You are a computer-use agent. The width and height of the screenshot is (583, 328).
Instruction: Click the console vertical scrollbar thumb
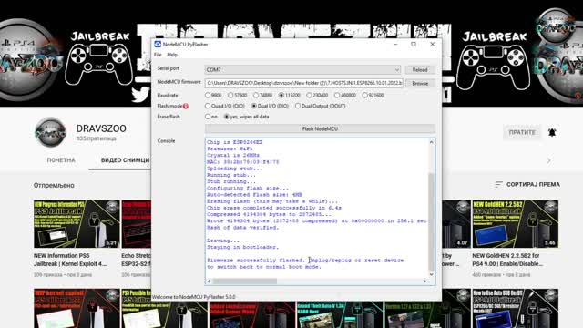tap(431, 221)
